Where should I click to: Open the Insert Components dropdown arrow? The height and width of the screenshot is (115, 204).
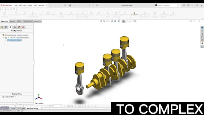pos(16,18)
